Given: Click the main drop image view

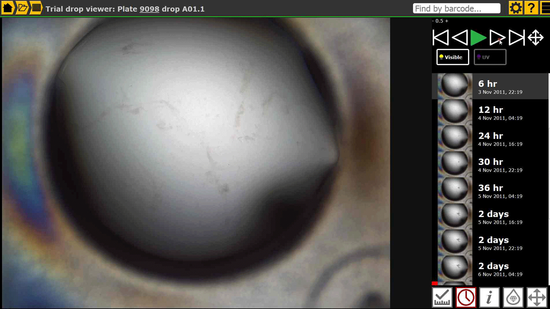Looking at the screenshot, I should [196, 163].
